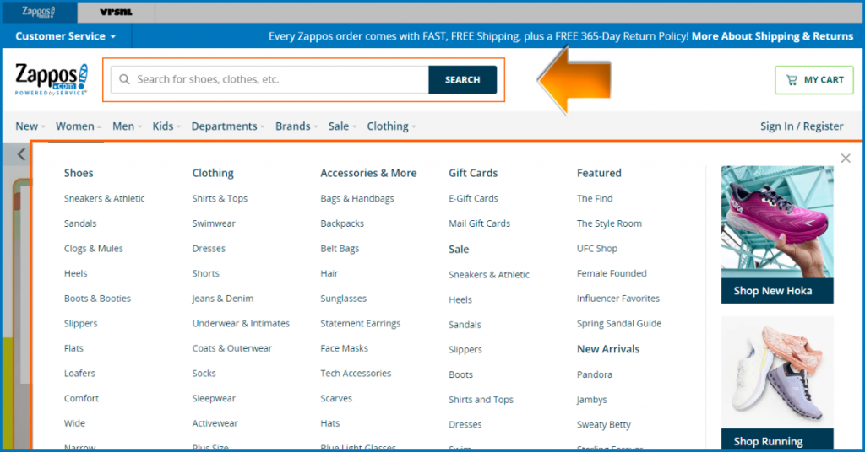This screenshot has height=452, width=865.
Task: Focus the search input field
Action: point(269,80)
